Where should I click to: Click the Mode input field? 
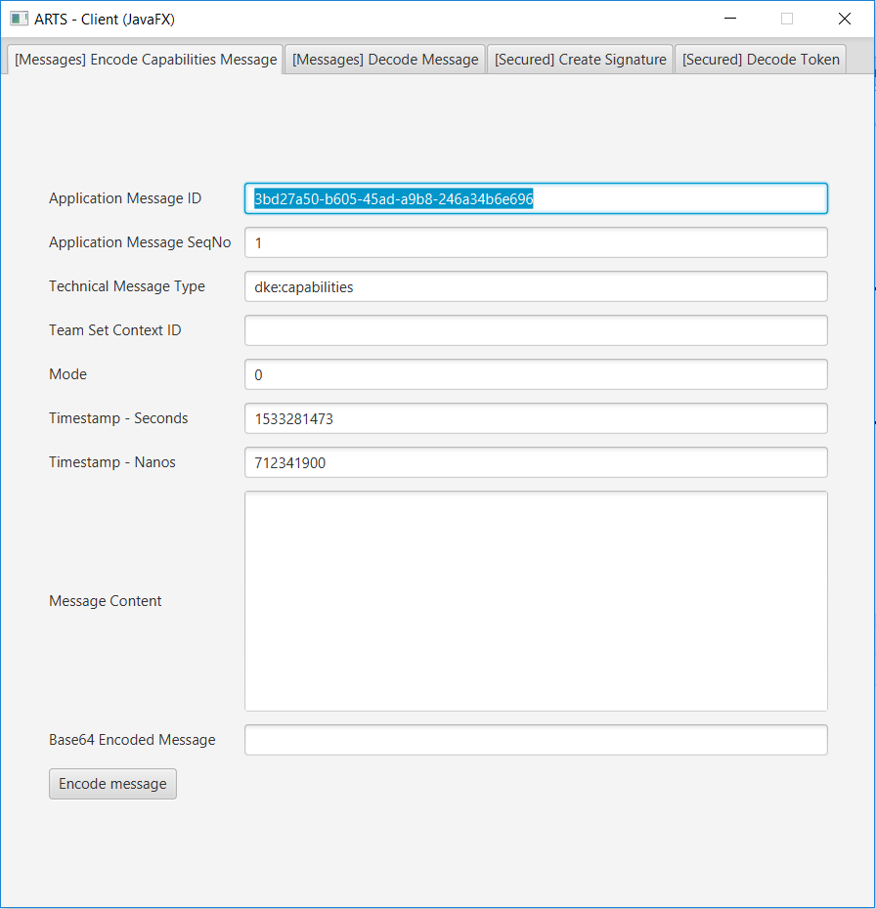tap(535, 374)
